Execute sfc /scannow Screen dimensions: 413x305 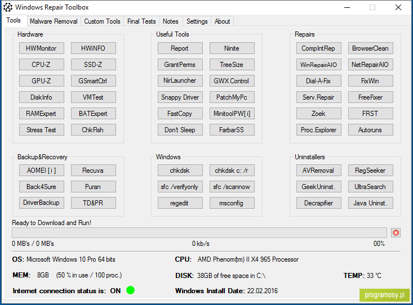(x=232, y=187)
